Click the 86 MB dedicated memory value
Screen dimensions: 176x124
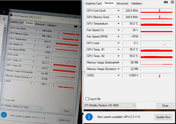point(131,63)
